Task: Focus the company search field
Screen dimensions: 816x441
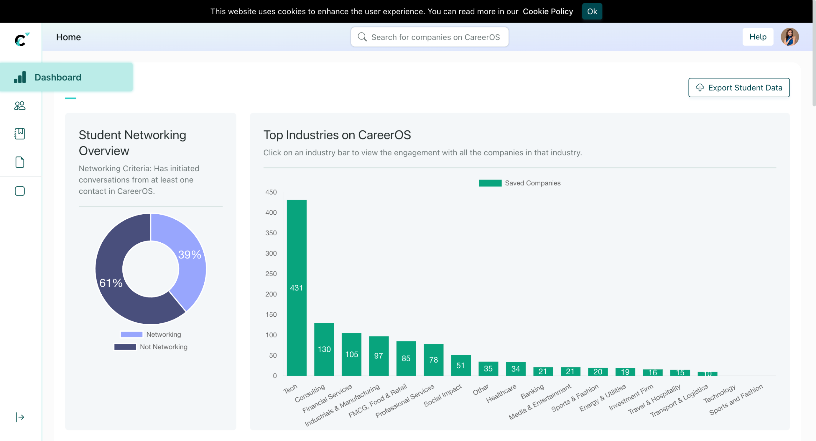Action: click(435, 37)
